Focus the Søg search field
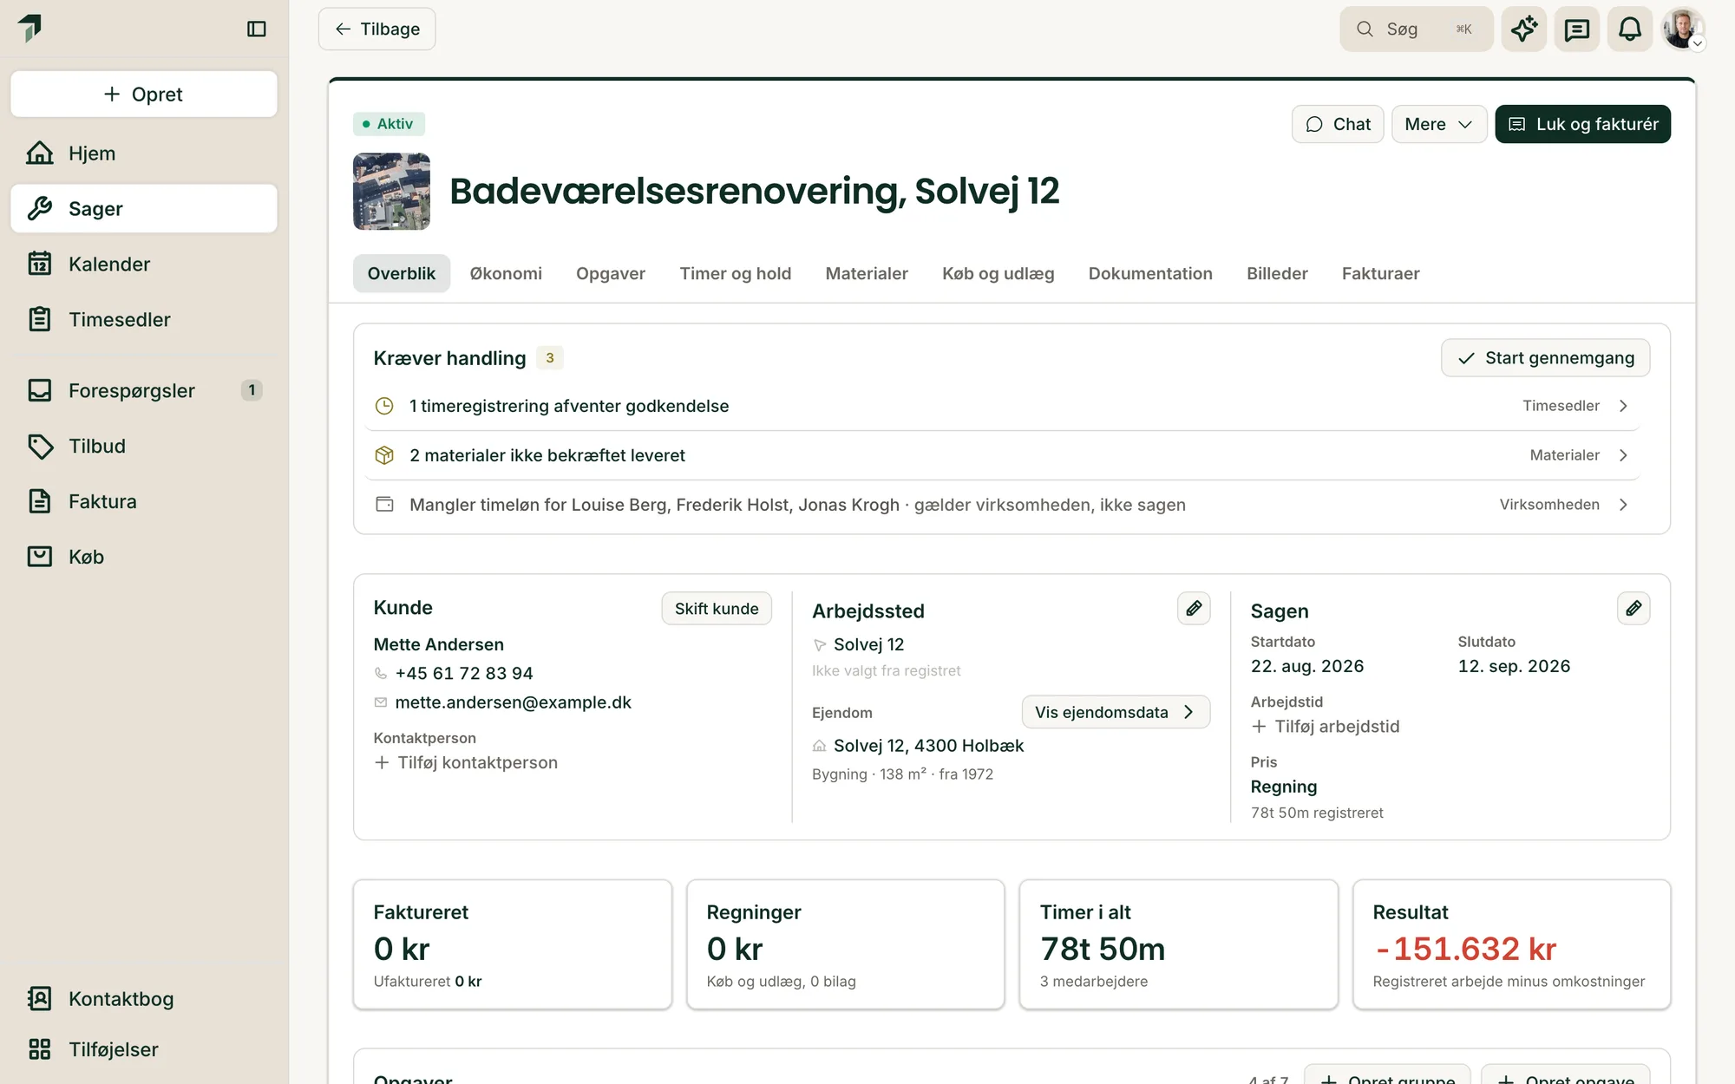 click(1417, 29)
